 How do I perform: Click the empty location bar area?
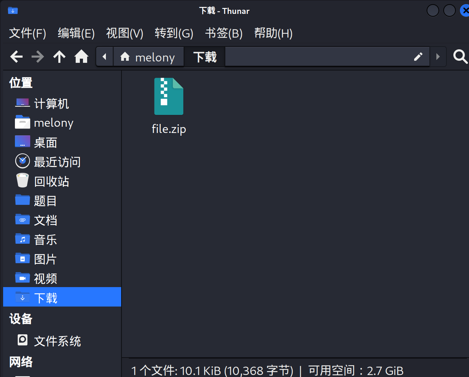316,57
